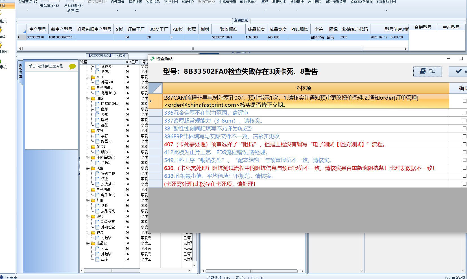The image size is (467, 279).
Task: Open the 主要信息 tab
Action: [241, 20]
